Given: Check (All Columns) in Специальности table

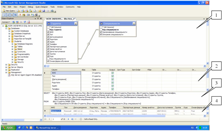Looking at the screenshot, I should coord(101,27).
